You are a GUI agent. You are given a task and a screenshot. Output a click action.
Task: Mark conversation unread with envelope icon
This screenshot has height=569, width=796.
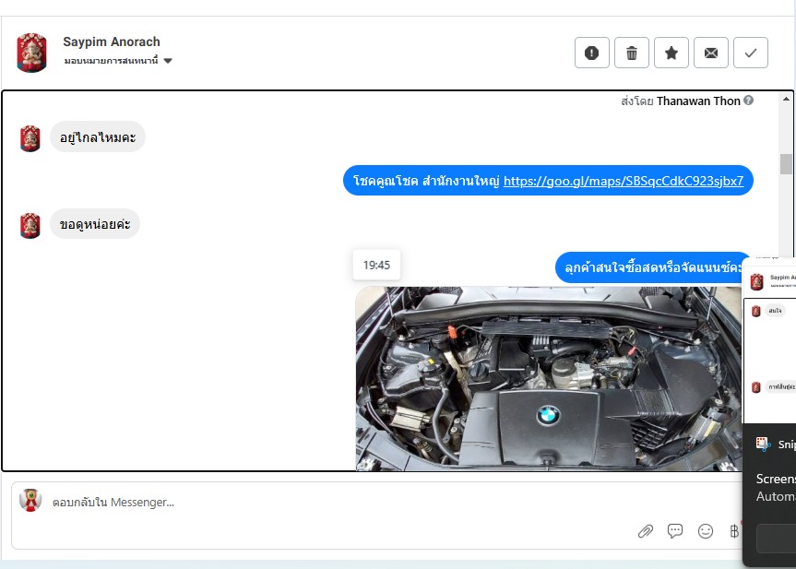(711, 53)
